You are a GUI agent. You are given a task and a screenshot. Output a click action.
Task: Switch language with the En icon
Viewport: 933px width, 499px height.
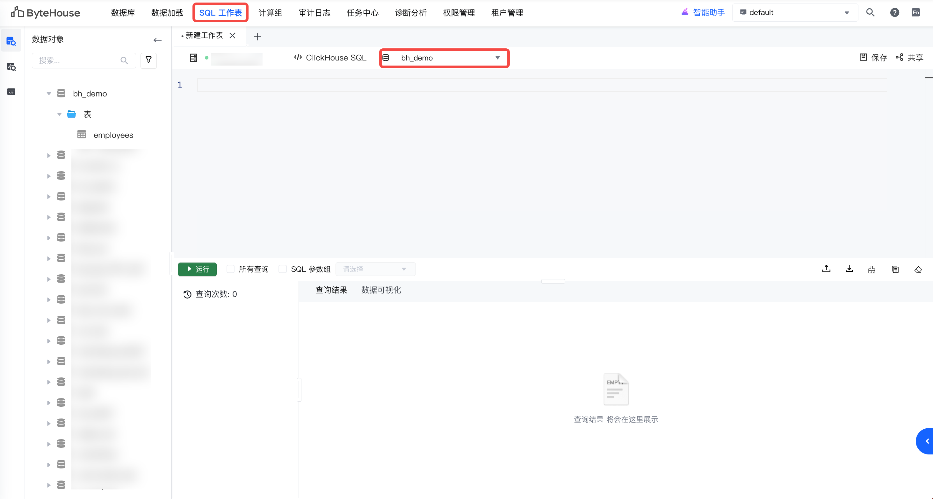pos(915,13)
